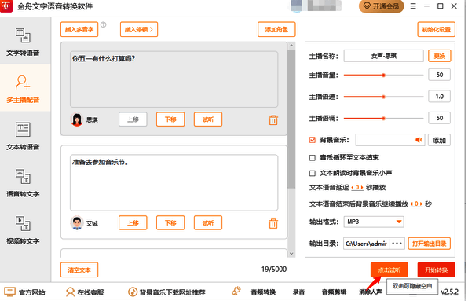Preview 思琪 card with 试听

[x=208, y=119]
